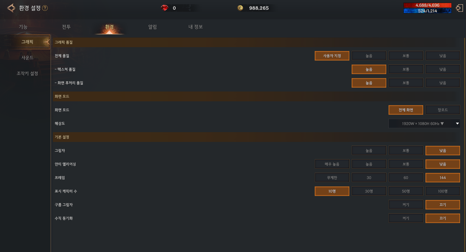Click the red HP bar

click(x=427, y=5)
